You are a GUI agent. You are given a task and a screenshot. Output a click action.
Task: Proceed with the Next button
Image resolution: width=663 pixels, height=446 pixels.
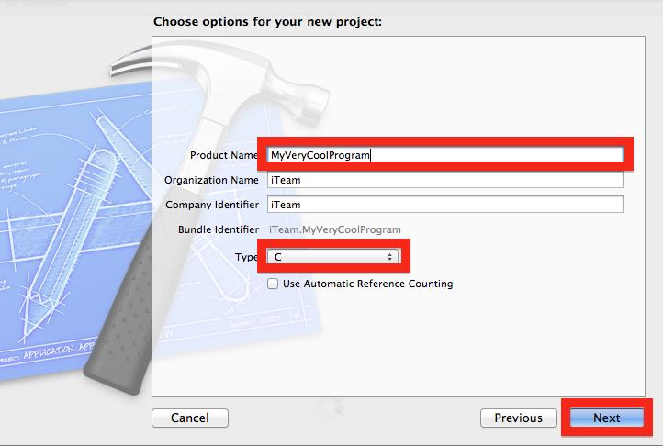coord(607,418)
